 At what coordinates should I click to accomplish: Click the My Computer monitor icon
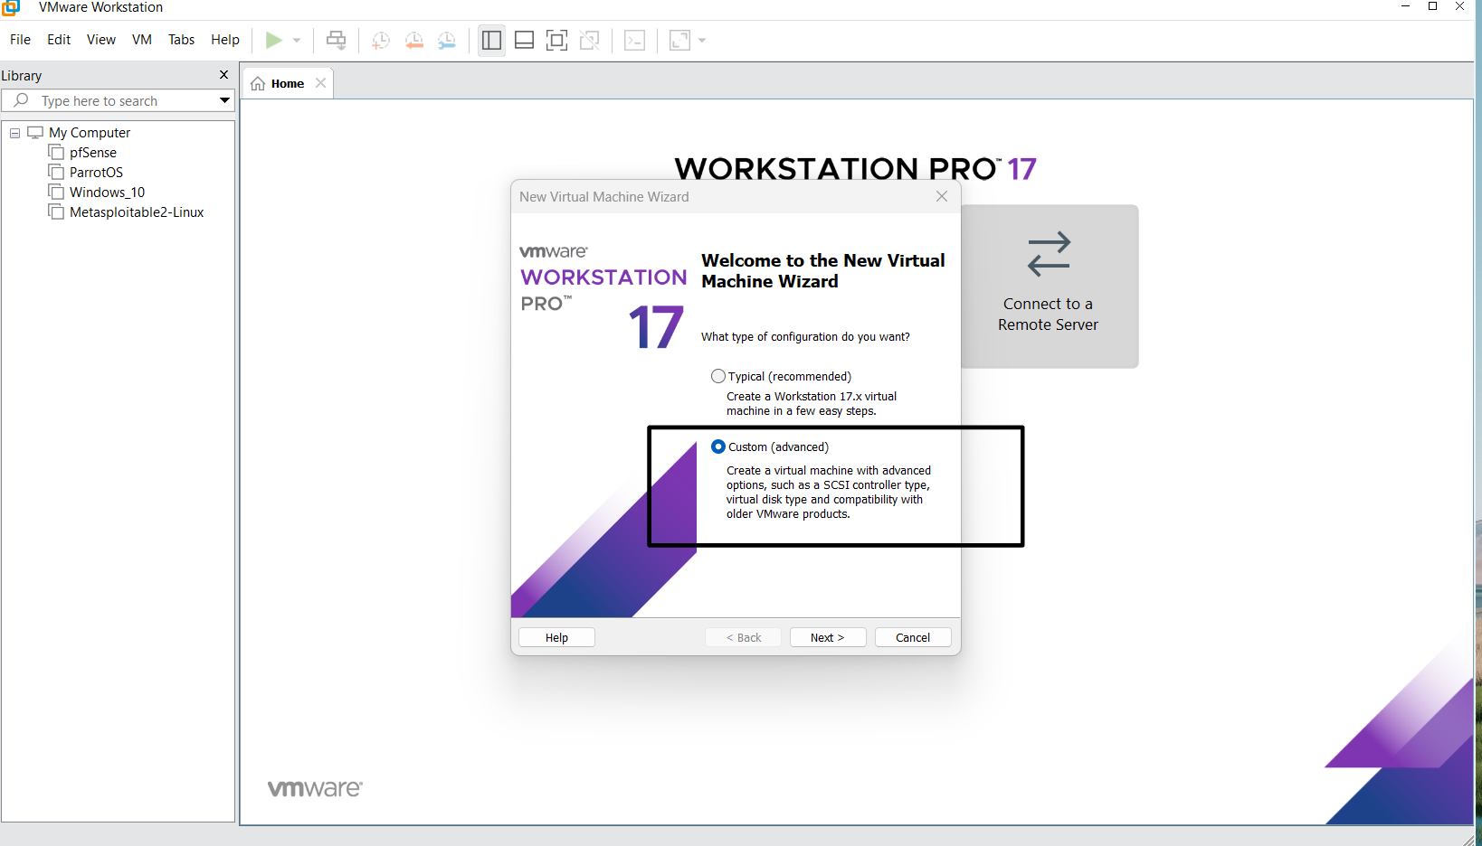click(35, 132)
